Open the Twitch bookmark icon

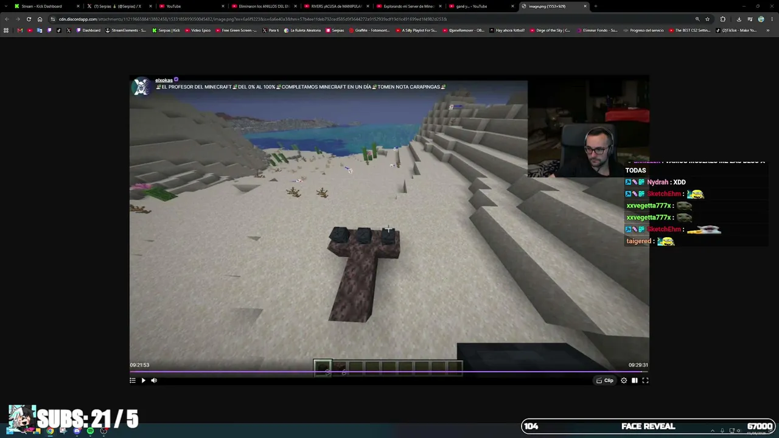tap(49, 30)
